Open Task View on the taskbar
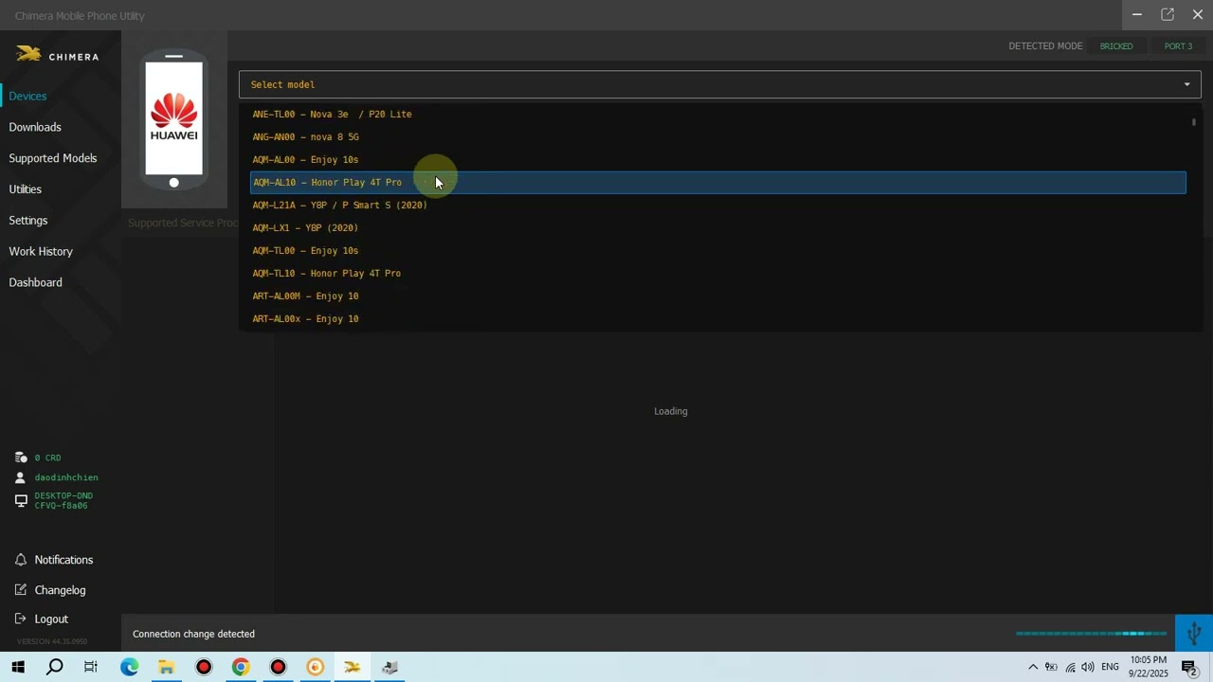 (x=91, y=667)
